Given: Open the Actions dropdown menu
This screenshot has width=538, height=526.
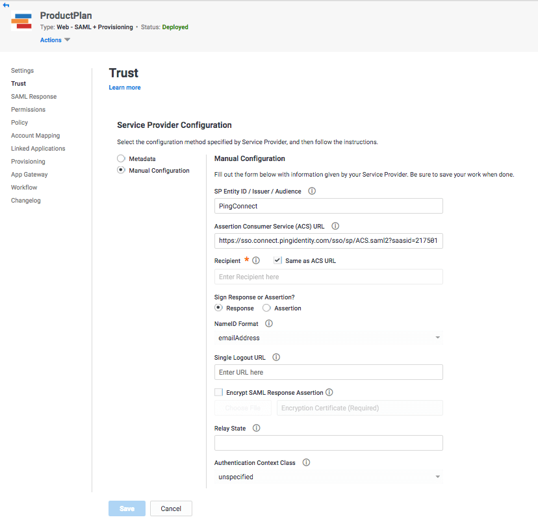Looking at the screenshot, I should coord(55,40).
